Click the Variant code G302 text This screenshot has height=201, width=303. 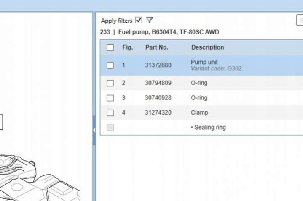click(x=217, y=68)
